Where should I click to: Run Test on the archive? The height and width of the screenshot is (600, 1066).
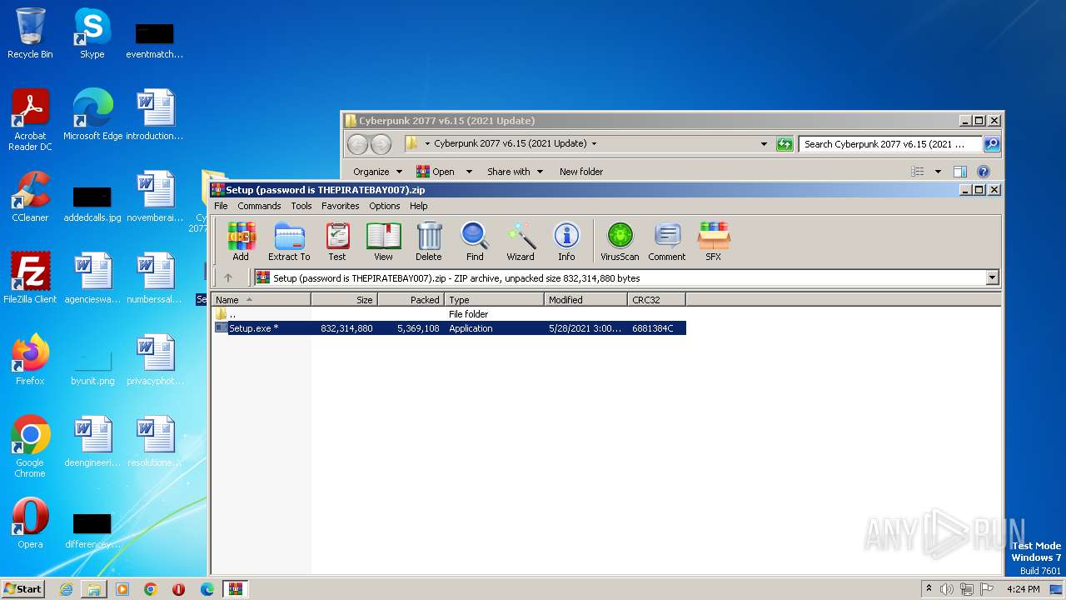(337, 242)
